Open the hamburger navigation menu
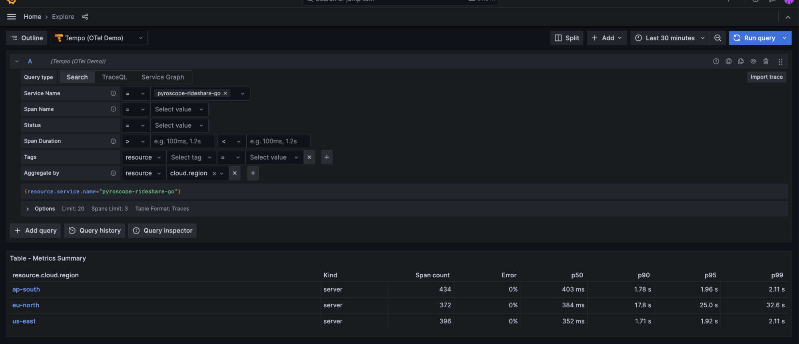This screenshot has height=344, width=799. tap(12, 17)
